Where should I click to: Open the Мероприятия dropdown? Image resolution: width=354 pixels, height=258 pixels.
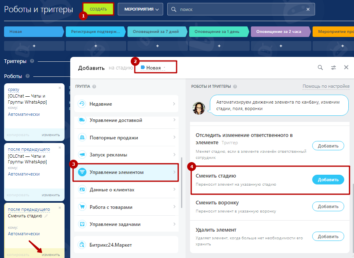(x=140, y=9)
